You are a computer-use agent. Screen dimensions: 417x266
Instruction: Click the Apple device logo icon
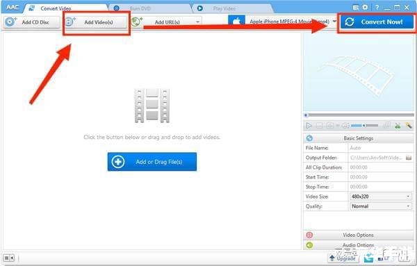pos(236,22)
